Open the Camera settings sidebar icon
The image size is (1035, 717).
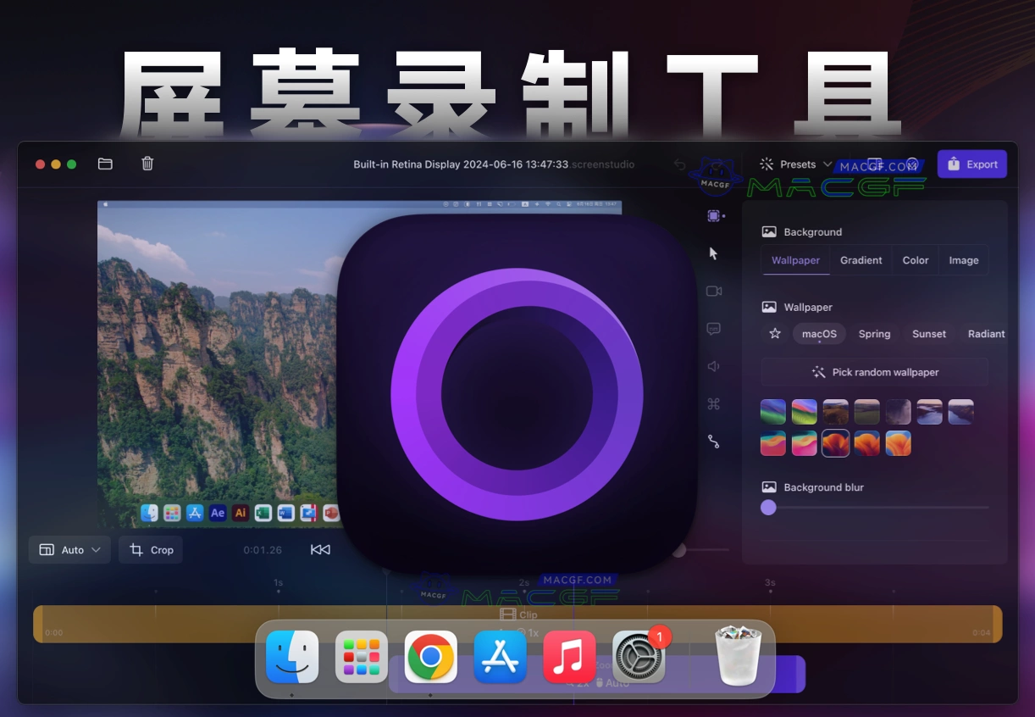[x=714, y=291]
